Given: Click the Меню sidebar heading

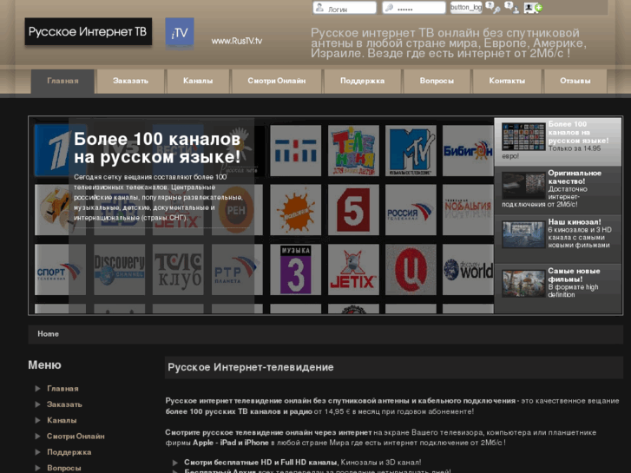Looking at the screenshot, I should coord(44,365).
